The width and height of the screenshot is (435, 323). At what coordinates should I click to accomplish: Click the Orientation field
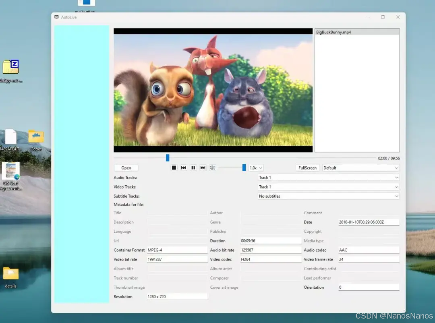pos(369,287)
